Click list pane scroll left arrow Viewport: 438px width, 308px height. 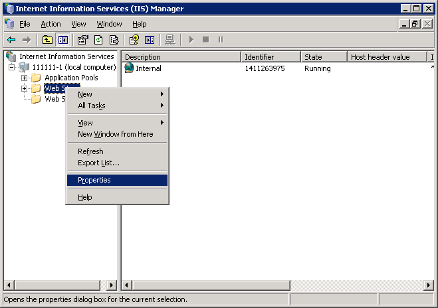pos(127,285)
